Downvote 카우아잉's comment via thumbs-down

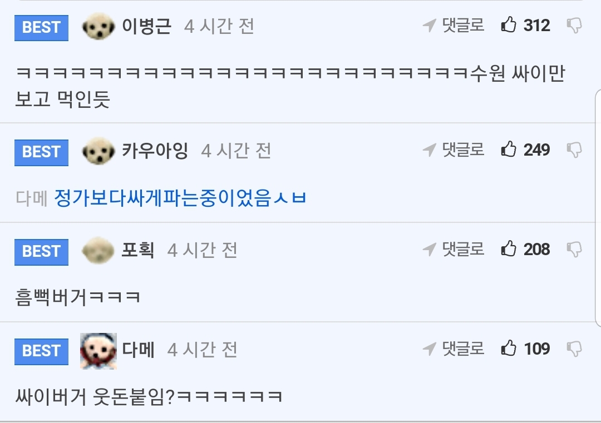pos(574,150)
